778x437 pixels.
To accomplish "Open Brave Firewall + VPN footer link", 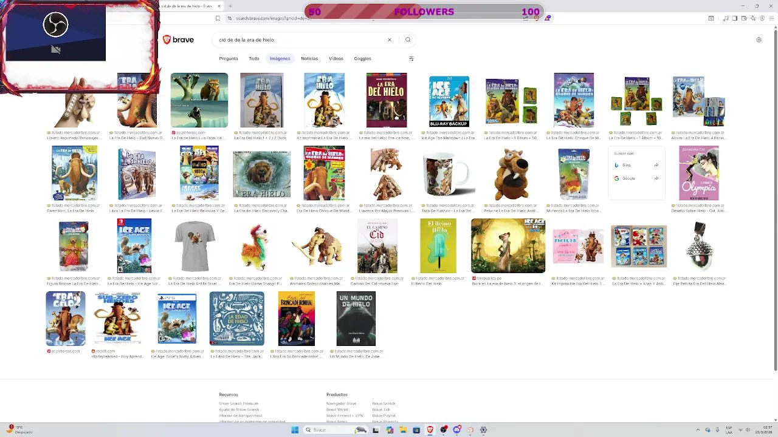I will coord(345,416).
